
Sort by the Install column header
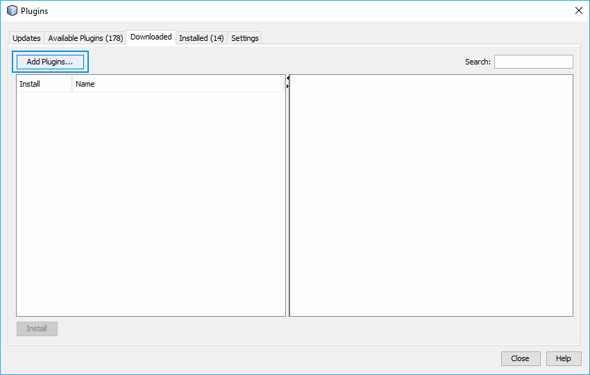click(x=44, y=84)
